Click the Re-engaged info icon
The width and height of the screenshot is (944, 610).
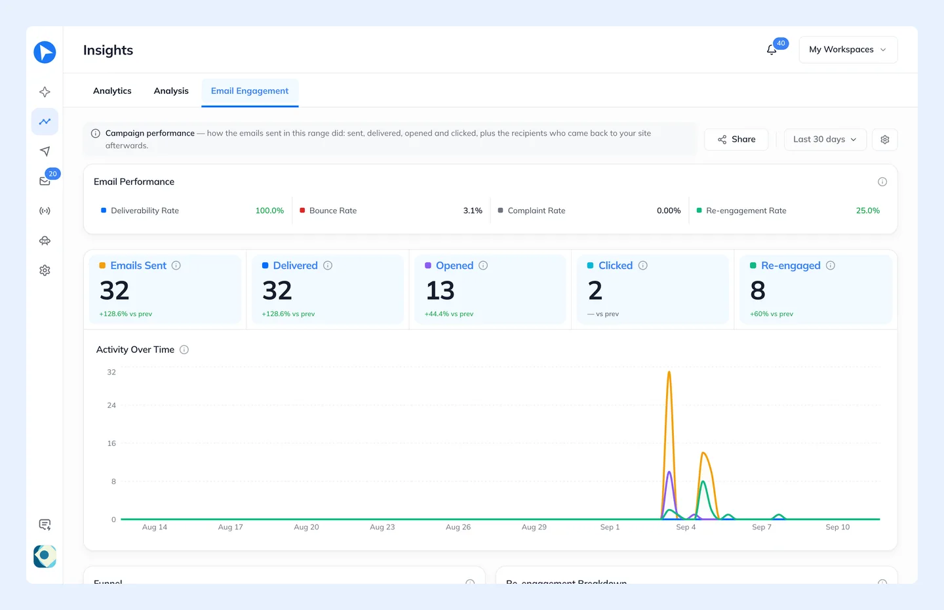point(831,266)
